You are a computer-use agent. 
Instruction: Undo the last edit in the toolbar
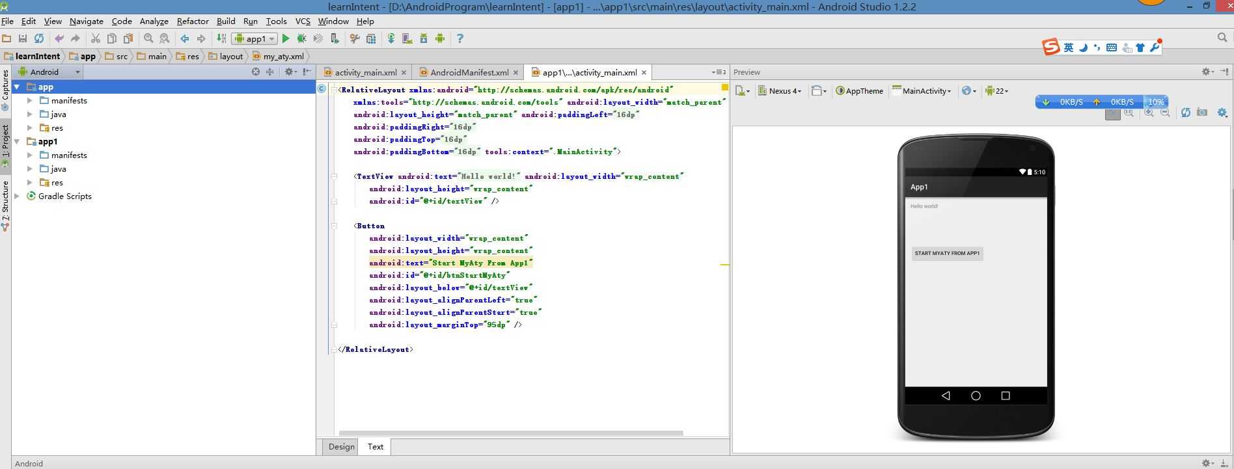click(59, 39)
